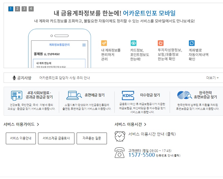The image size is (223, 179).
Task: Click the KDIC logo icon
Action: [x=128, y=96]
